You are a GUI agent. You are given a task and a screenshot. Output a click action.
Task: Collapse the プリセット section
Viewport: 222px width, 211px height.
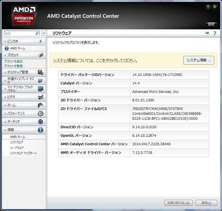pyautogui.click(x=5, y=55)
